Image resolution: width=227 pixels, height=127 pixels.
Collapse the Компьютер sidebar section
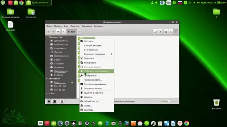click(47, 37)
